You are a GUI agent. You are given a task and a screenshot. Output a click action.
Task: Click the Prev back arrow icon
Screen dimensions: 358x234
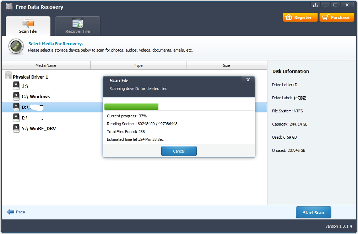[x=11, y=212]
